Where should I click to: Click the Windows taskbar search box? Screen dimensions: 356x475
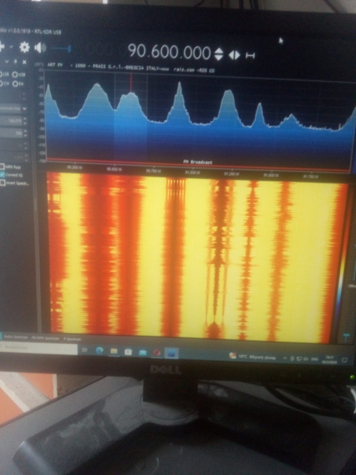[x=38, y=349]
